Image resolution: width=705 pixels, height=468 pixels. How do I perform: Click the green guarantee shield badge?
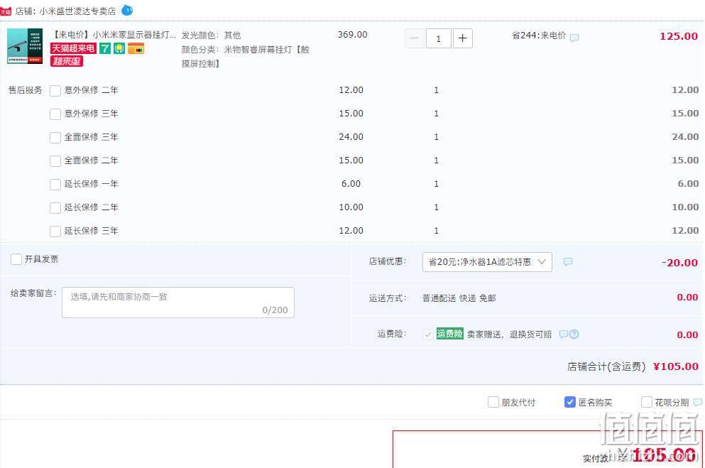pyautogui.click(x=119, y=48)
